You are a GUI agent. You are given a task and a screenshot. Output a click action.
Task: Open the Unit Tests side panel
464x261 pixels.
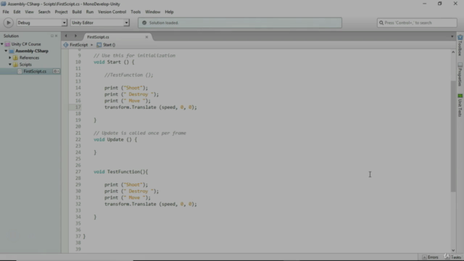pyautogui.click(x=460, y=105)
